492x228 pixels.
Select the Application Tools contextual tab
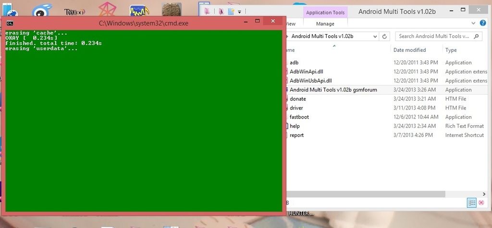pos(325,12)
